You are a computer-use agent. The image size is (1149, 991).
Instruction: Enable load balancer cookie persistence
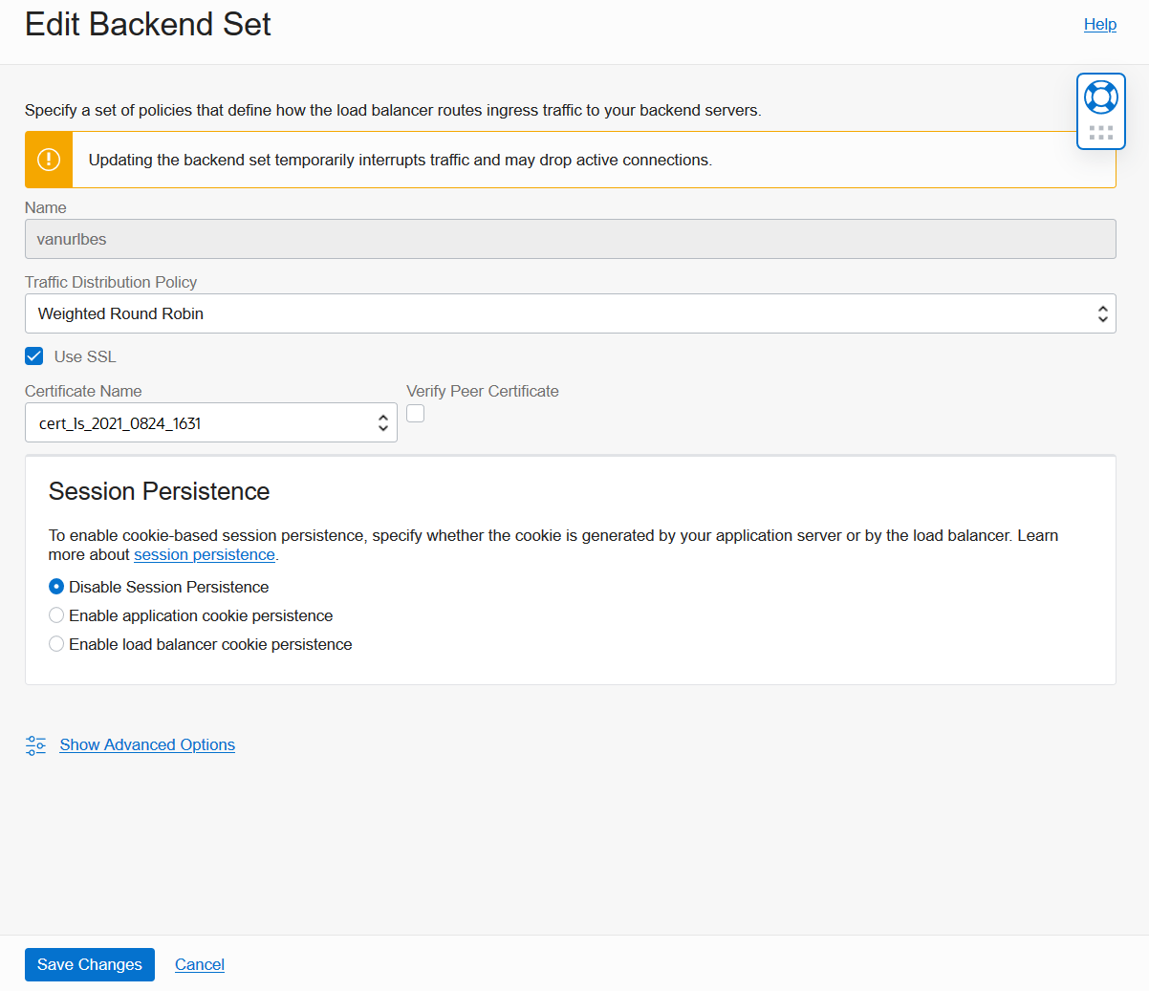pyautogui.click(x=55, y=643)
